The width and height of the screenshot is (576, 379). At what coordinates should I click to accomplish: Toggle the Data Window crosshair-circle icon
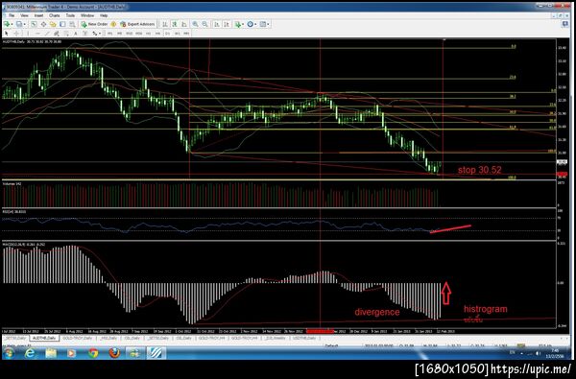click(x=43, y=24)
